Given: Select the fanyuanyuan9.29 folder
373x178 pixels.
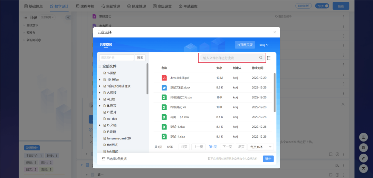Looking at the screenshot, I should point(119,138).
